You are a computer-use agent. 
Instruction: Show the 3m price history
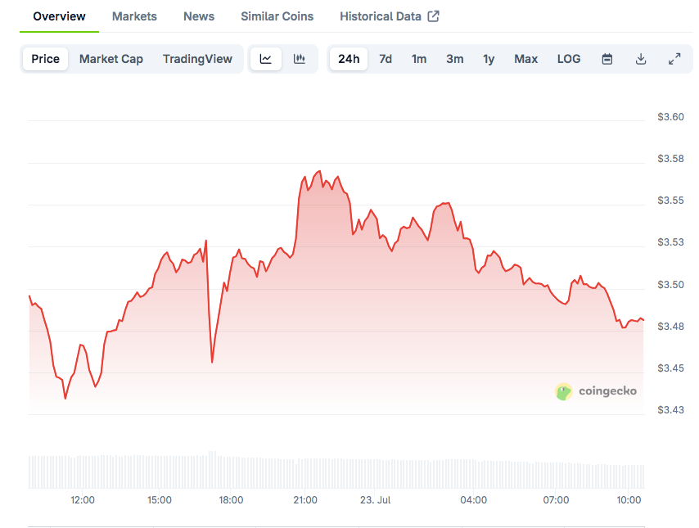click(x=455, y=59)
